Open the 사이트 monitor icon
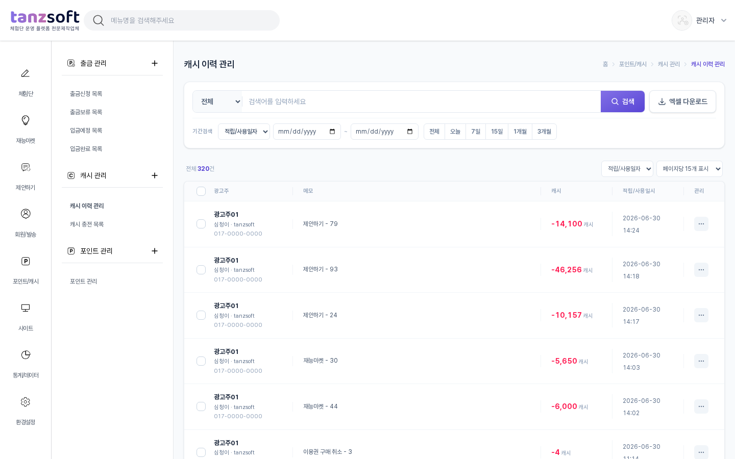The height and width of the screenshot is (459, 735). pyautogui.click(x=26, y=308)
